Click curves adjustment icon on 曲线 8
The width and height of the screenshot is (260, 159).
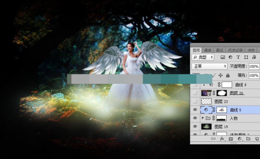(211, 85)
